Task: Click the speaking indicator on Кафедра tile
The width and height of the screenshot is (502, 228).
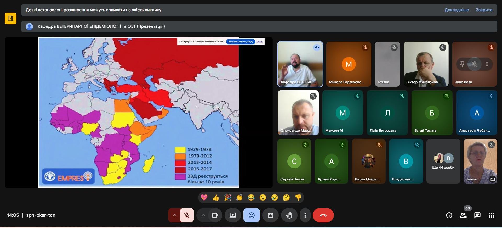Action: [317, 47]
